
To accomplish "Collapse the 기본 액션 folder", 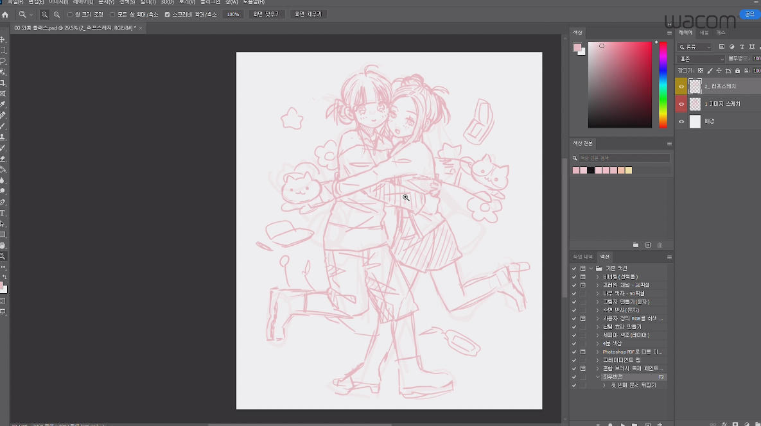I will point(591,268).
